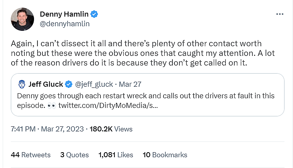
Task: Click Denny Hamlin's profile avatar
Action: click(23, 19)
